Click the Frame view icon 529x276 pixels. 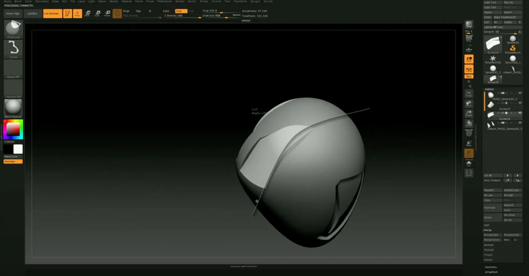coord(469,94)
